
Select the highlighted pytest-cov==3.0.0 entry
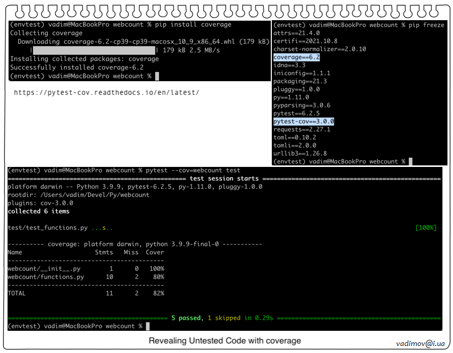[x=304, y=122]
